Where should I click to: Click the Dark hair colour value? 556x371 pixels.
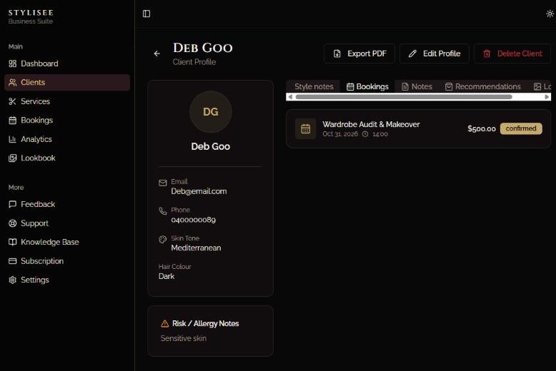[167, 276]
